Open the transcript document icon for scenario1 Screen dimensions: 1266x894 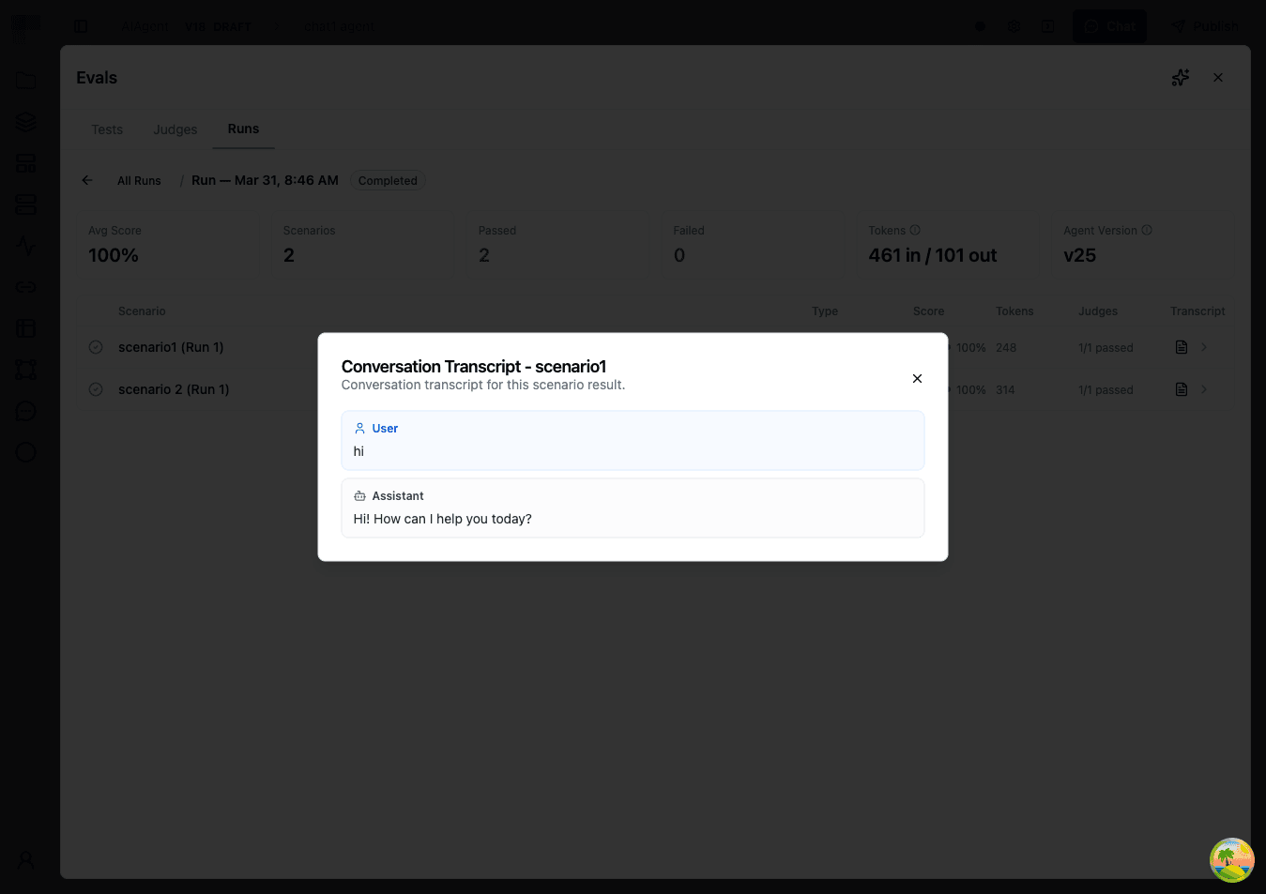(x=1181, y=346)
